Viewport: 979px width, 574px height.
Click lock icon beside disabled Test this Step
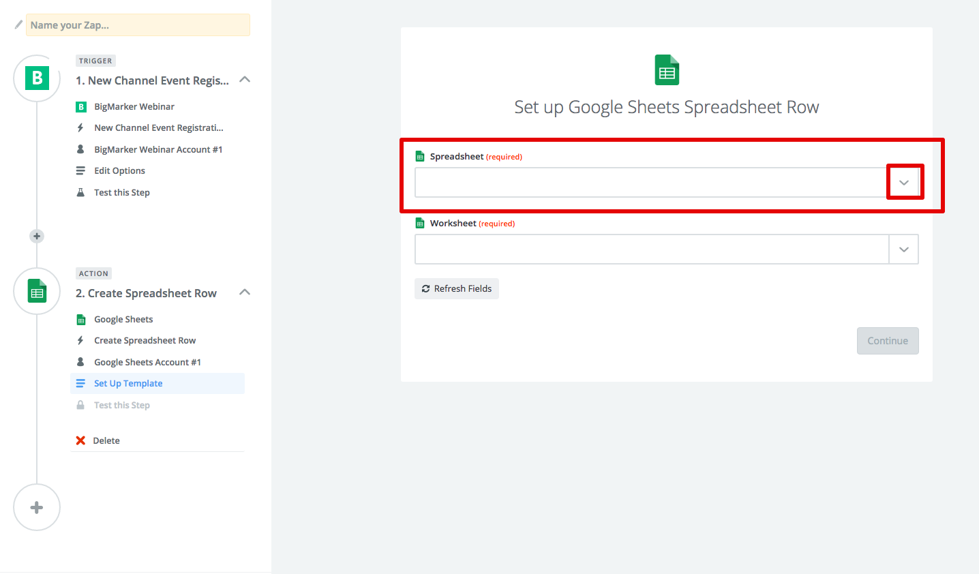pyautogui.click(x=80, y=405)
